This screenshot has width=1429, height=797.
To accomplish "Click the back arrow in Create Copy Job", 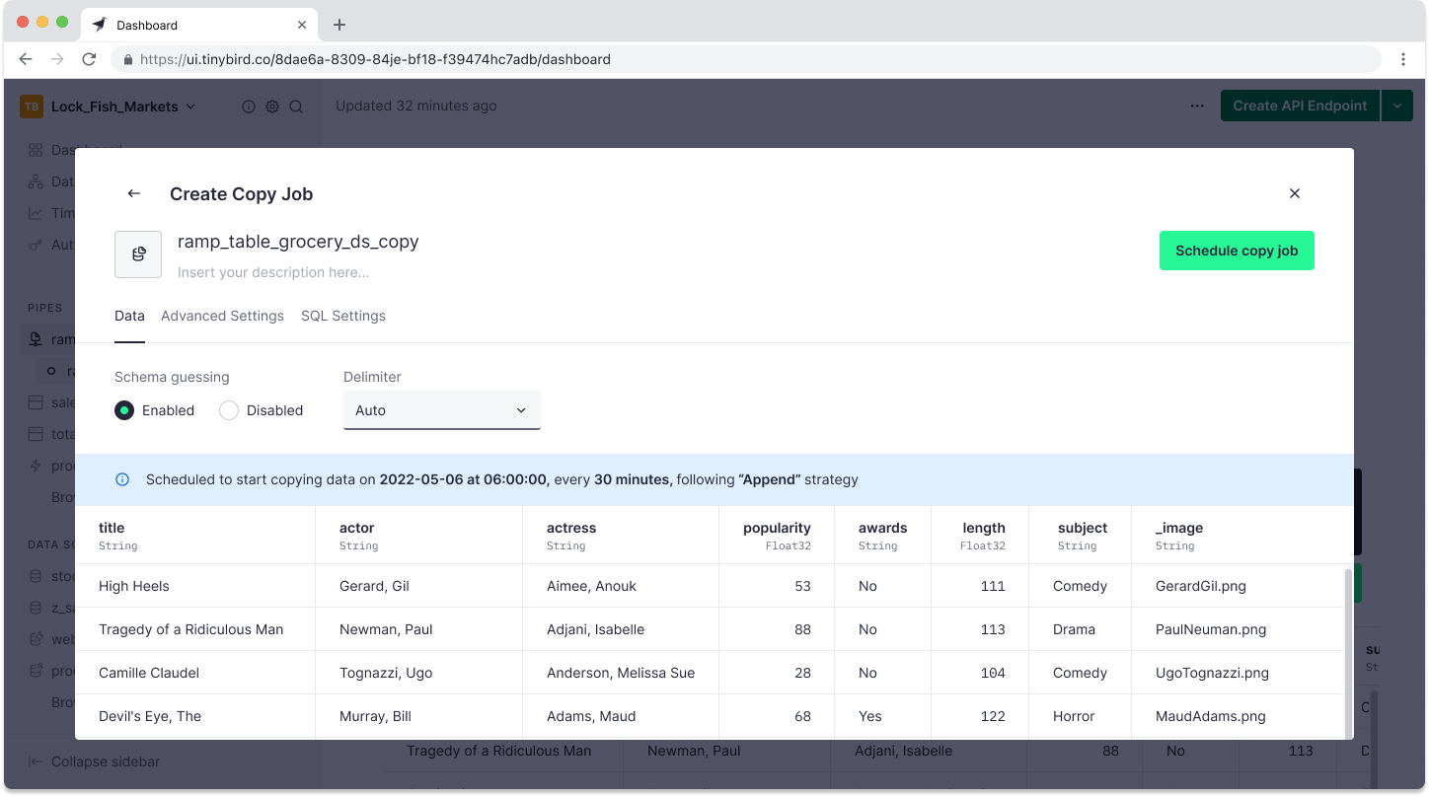I will coord(134,194).
